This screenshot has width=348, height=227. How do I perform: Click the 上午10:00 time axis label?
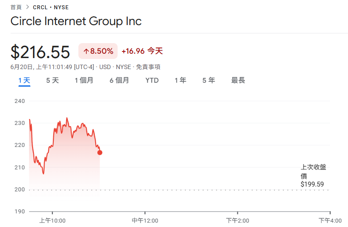pos(52,220)
